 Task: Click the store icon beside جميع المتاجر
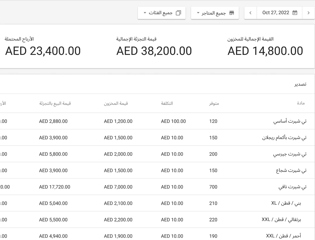[x=231, y=13]
